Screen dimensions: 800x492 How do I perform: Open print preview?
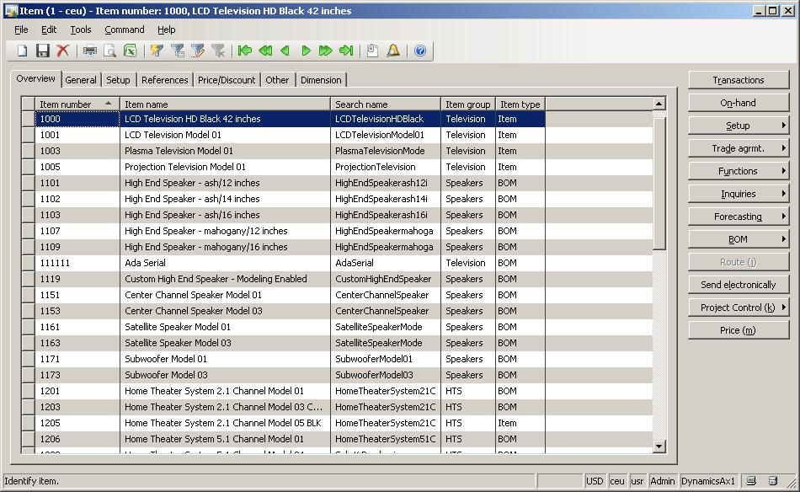point(109,50)
